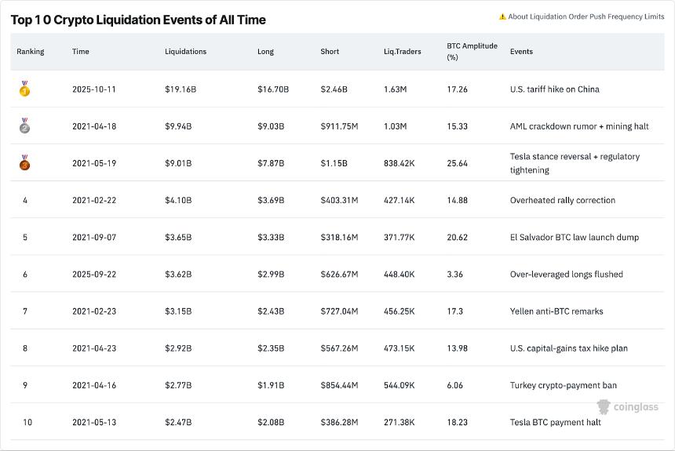Sort by the Liquidations column header
675x451 pixels.
click(x=185, y=52)
